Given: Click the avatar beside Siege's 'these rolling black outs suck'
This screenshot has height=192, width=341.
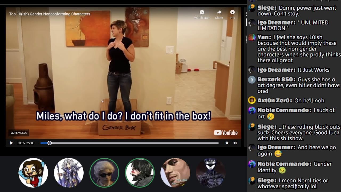Looking at the screenshot, I should click(252, 127).
